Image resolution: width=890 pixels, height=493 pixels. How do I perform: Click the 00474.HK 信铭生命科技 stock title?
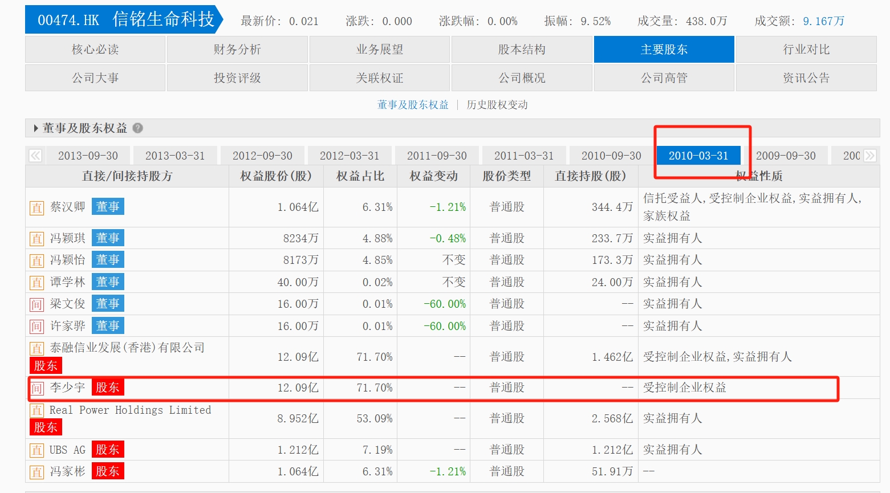click(x=124, y=20)
